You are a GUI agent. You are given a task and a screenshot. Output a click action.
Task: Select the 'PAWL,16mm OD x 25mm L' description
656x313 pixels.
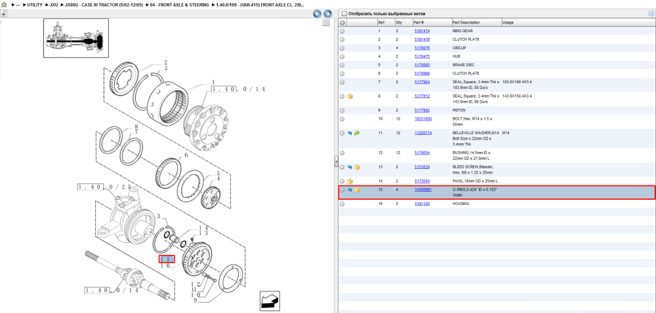tap(475, 181)
